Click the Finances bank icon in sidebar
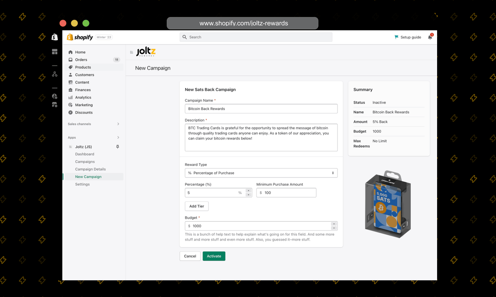The width and height of the screenshot is (496, 297). (71, 90)
